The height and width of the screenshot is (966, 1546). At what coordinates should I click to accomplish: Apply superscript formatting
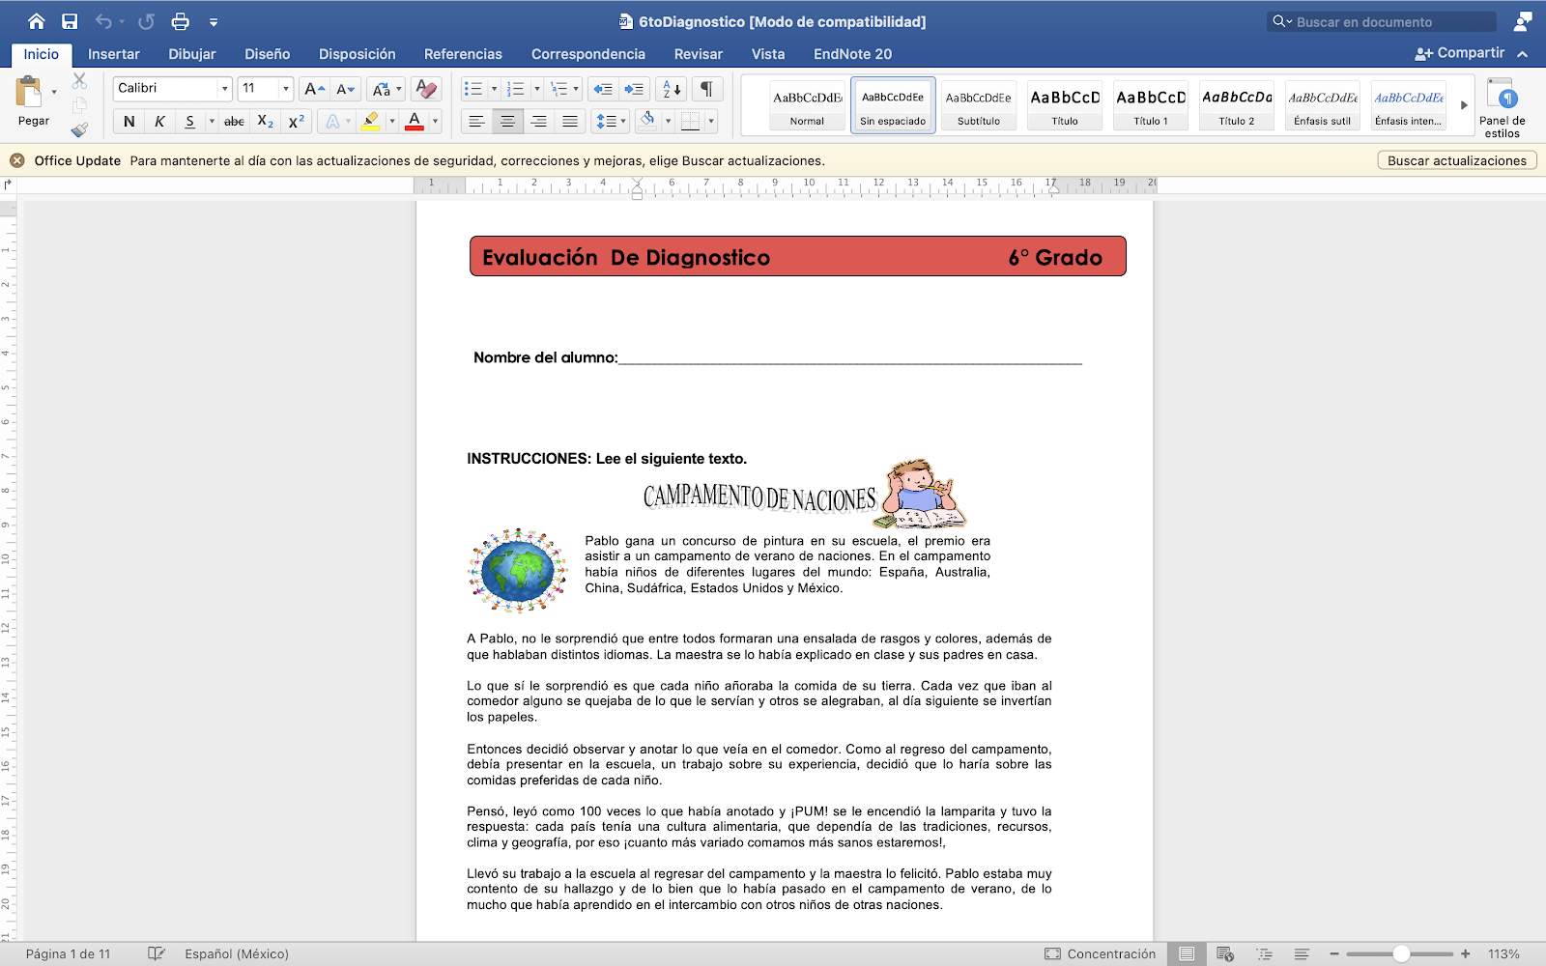pyautogui.click(x=296, y=121)
